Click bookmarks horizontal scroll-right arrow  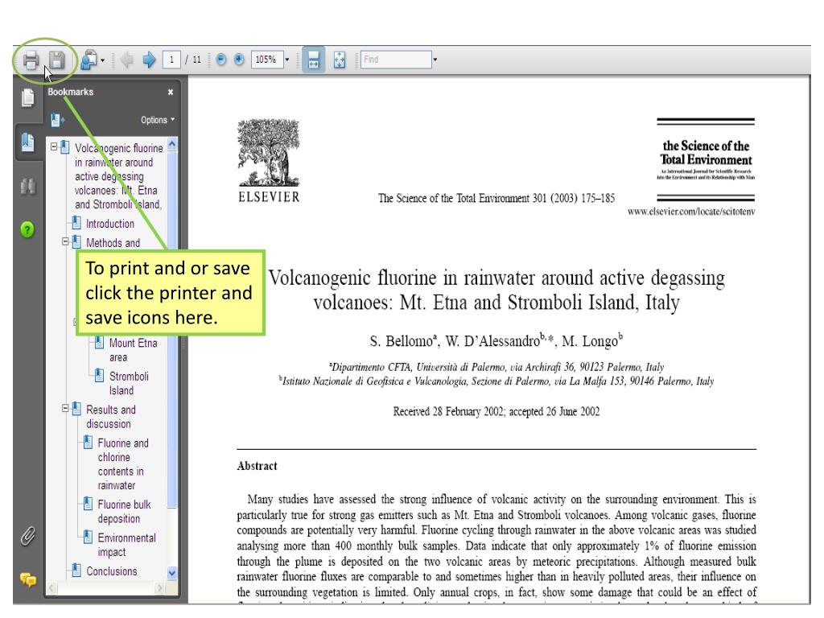(x=160, y=588)
